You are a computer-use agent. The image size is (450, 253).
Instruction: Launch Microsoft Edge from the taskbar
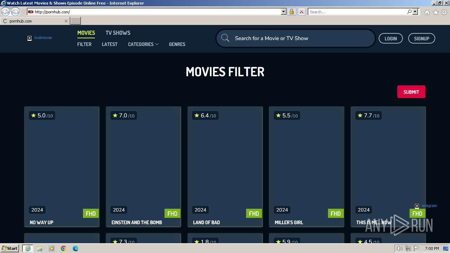click(76, 248)
